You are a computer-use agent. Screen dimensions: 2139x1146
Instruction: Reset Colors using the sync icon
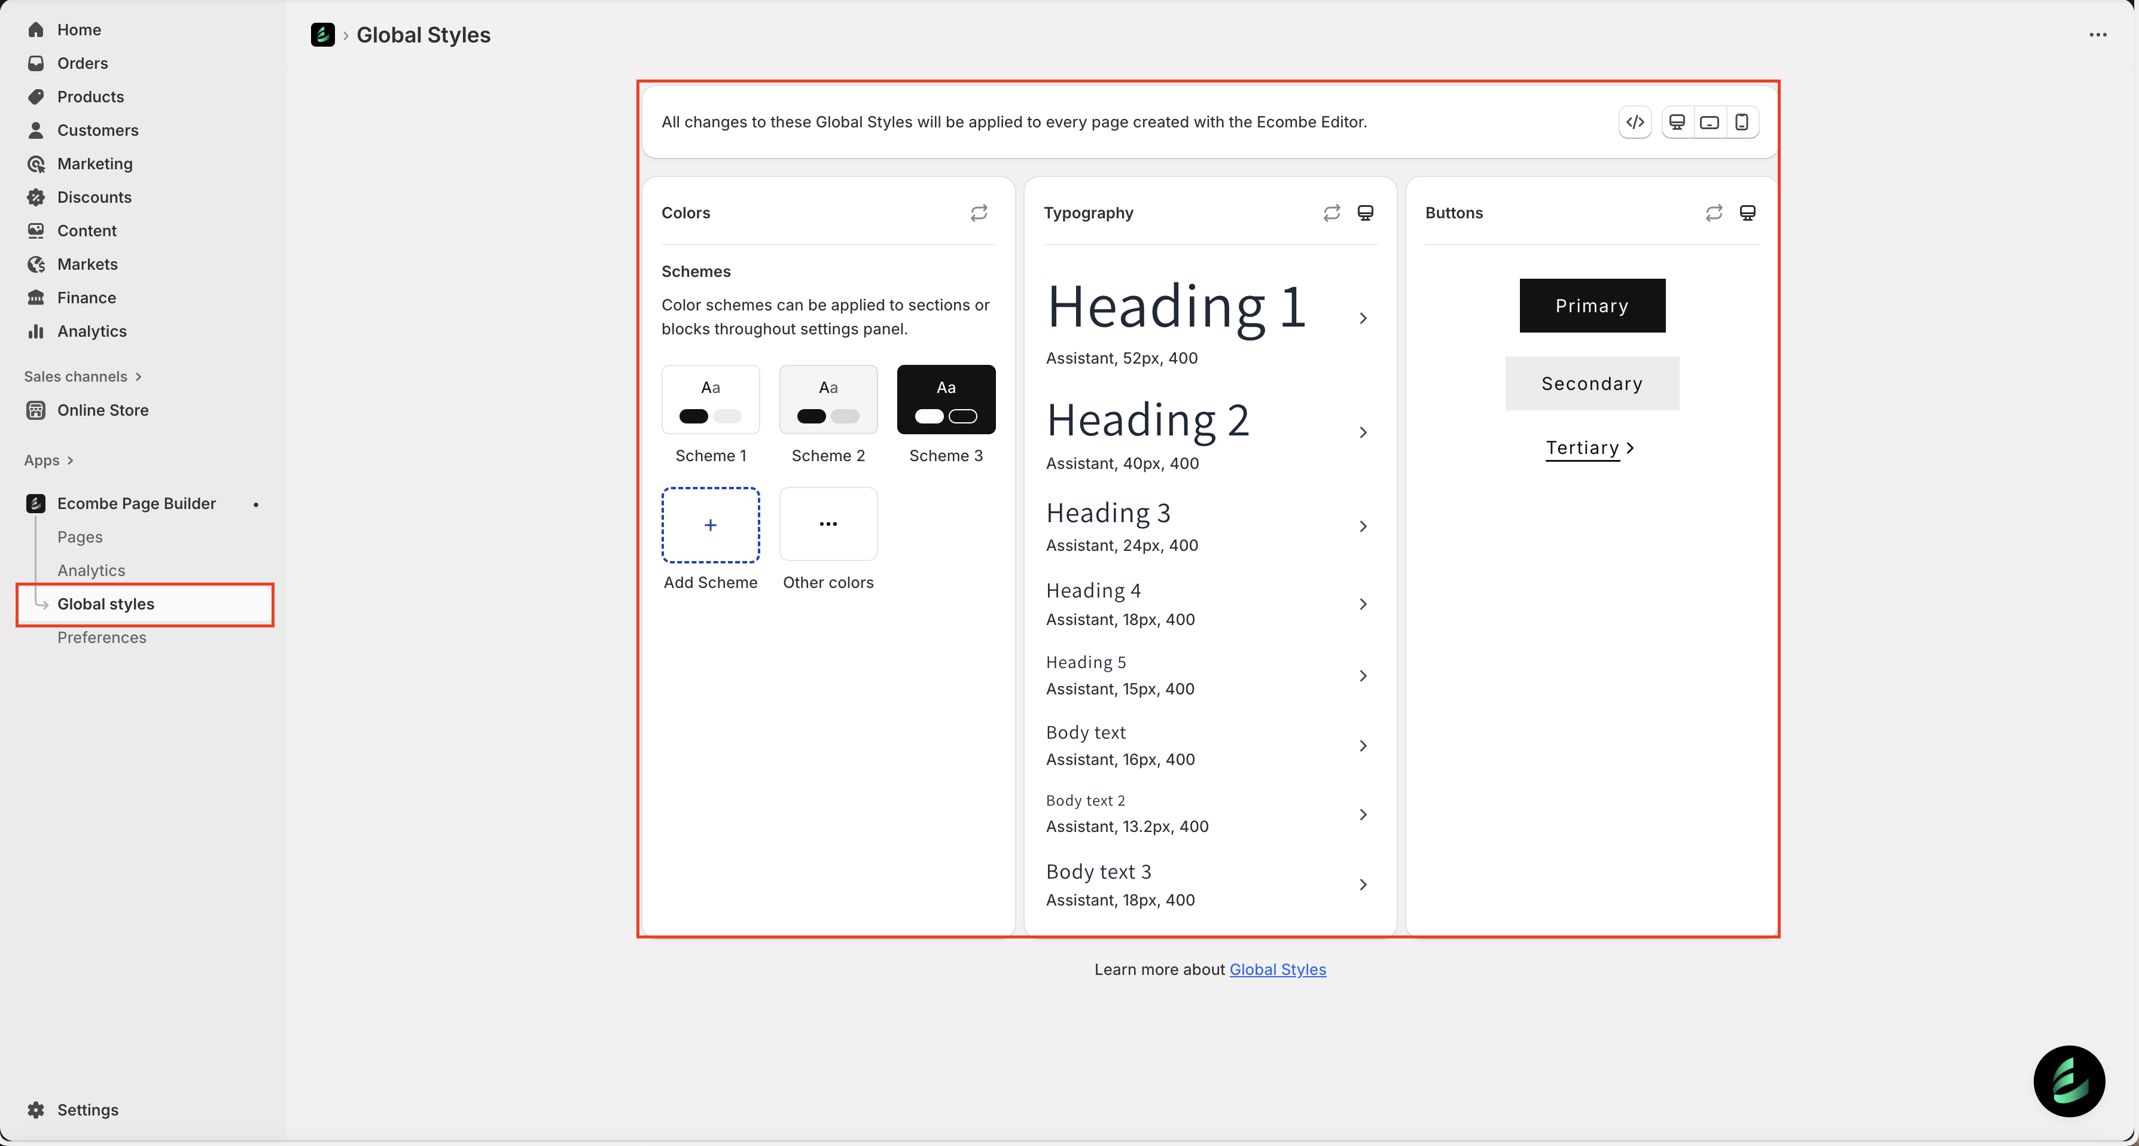coord(979,212)
